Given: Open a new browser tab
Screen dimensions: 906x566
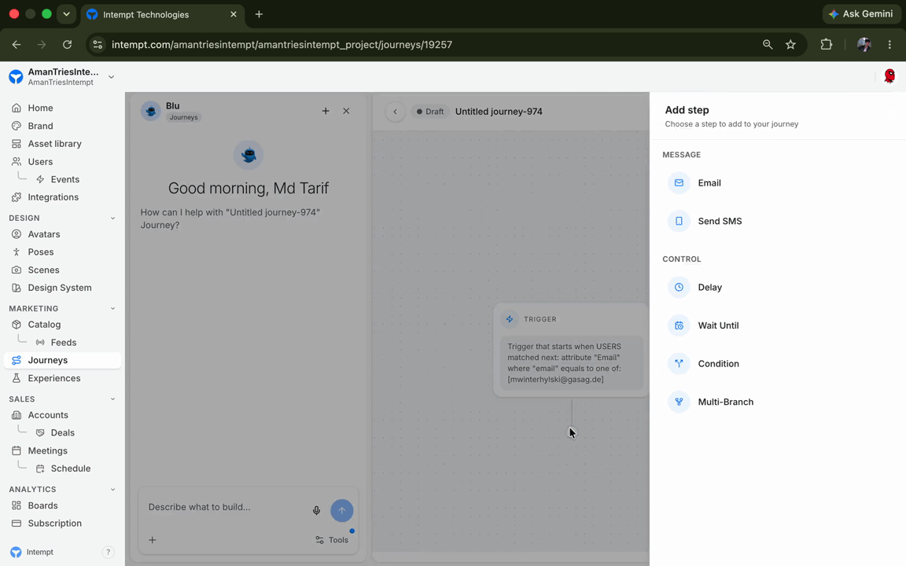Looking at the screenshot, I should pos(259,14).
